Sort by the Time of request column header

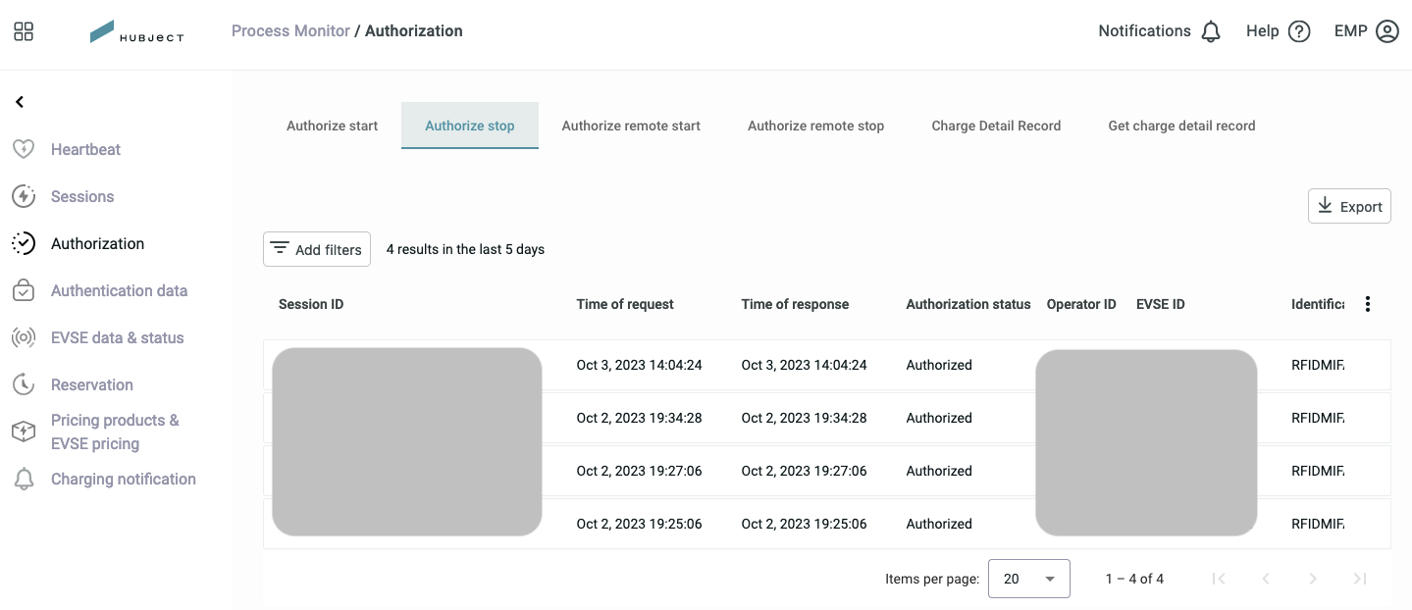[625, 304]
